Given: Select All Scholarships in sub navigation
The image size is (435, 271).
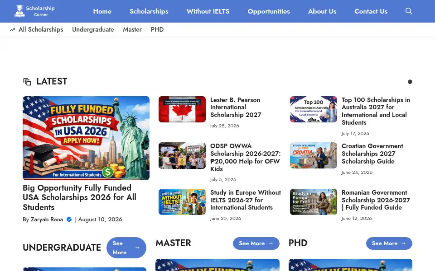Looking at the screenshot, I should tap(41, 29).
